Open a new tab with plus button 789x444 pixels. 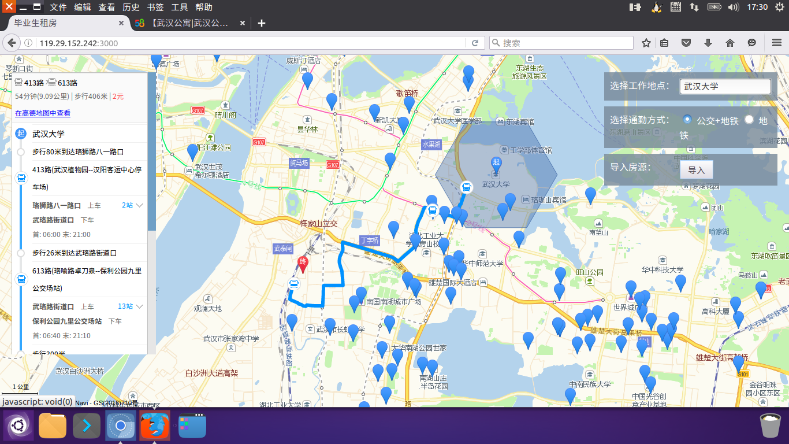(262, 23)
